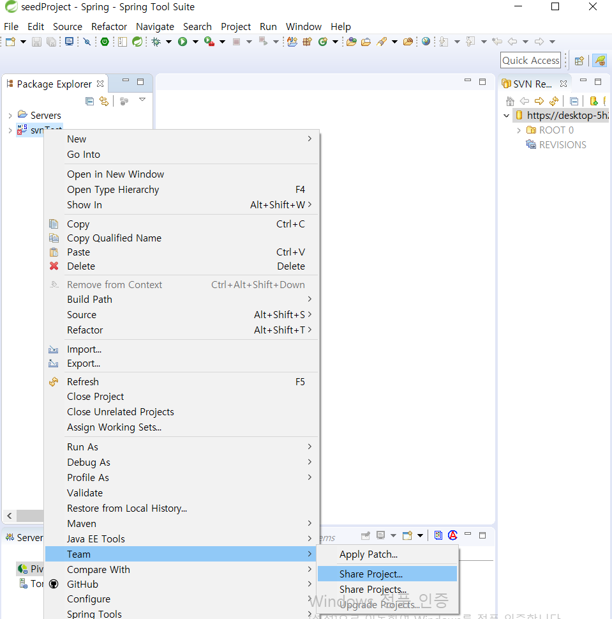
Task: Select Apply Patch... in the Team submenu
Action: (387, 554)
